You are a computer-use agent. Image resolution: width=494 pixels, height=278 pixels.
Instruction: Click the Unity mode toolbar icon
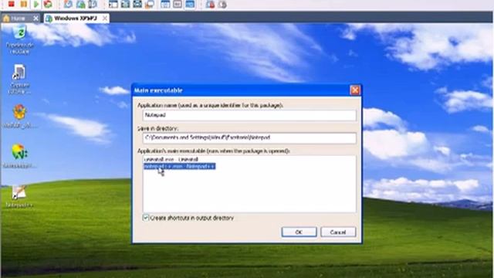click(x=149, y=4)
